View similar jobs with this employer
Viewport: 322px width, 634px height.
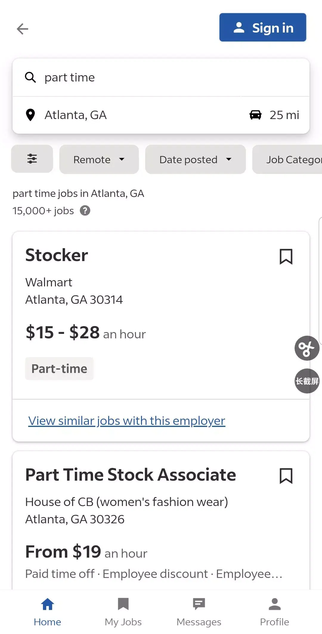127,421
